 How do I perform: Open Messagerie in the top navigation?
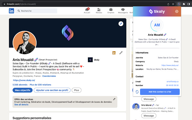click(x=123, y=11)
